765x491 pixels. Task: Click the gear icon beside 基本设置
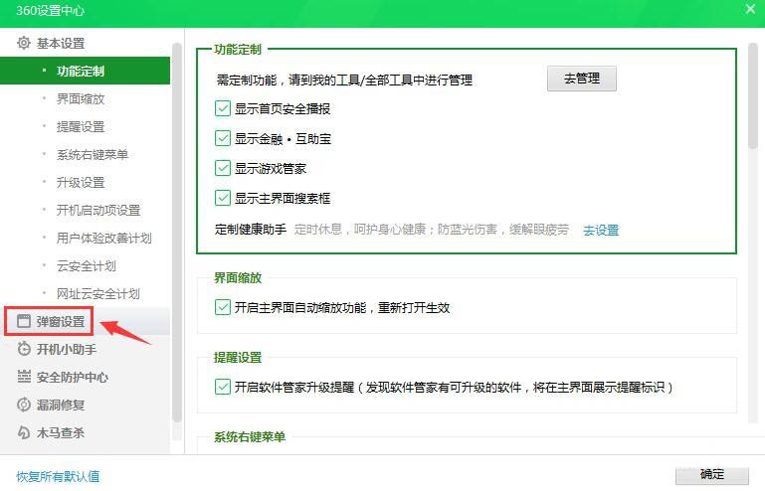tap(24, 43)
